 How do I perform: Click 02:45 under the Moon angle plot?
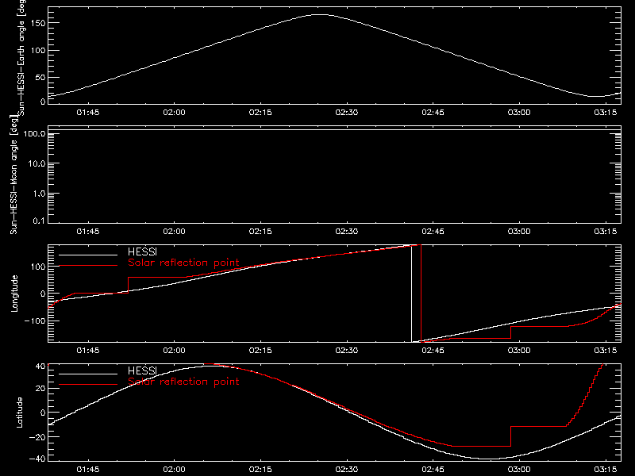pos(433,231)
